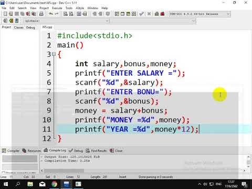Open the Windows Start menu

pos(6,184)
